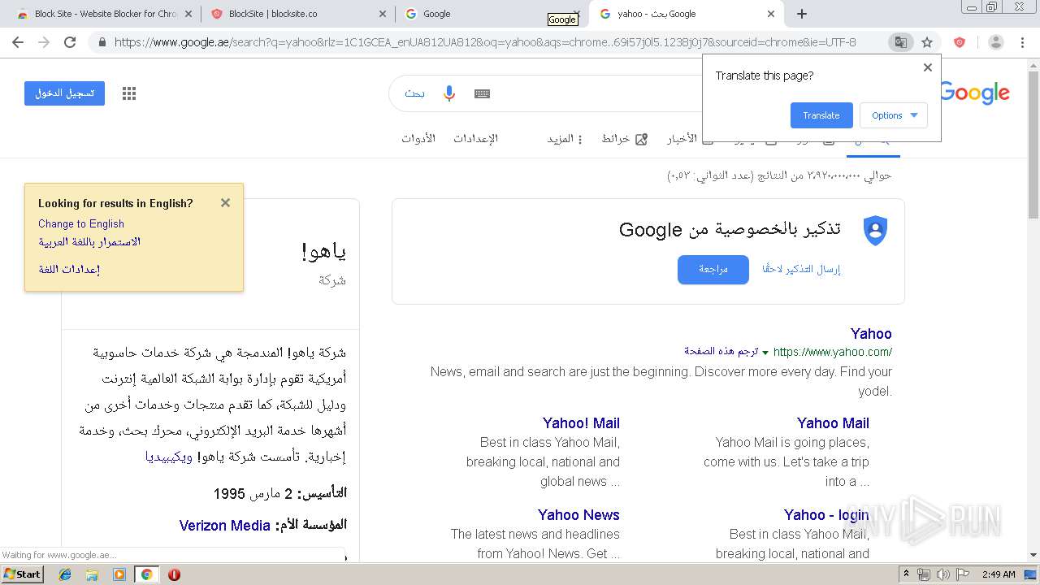Click the إرسال التذكير لاحقًا remind later link

click(801, 269)
